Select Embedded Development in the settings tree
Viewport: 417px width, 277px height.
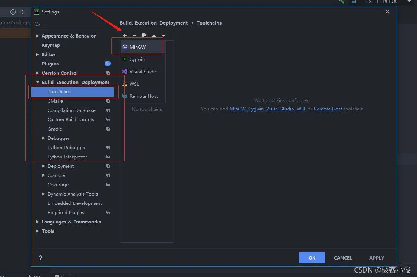[75, 203]
